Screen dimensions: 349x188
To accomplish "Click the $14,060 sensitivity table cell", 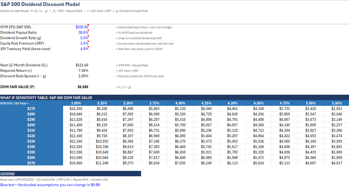I will pos(76,163).
